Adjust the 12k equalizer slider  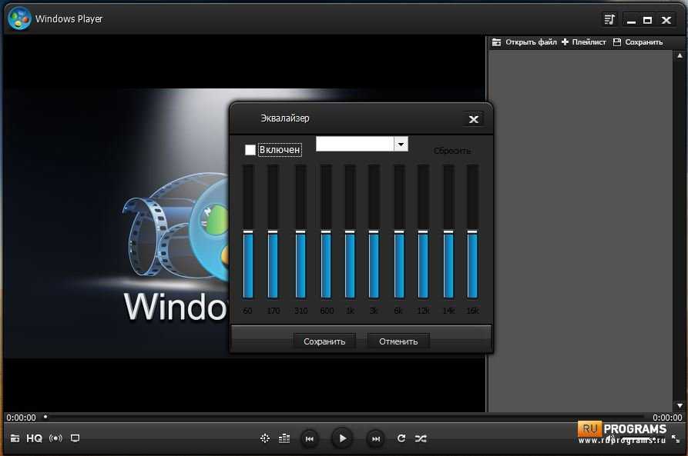tap(423, 231)
